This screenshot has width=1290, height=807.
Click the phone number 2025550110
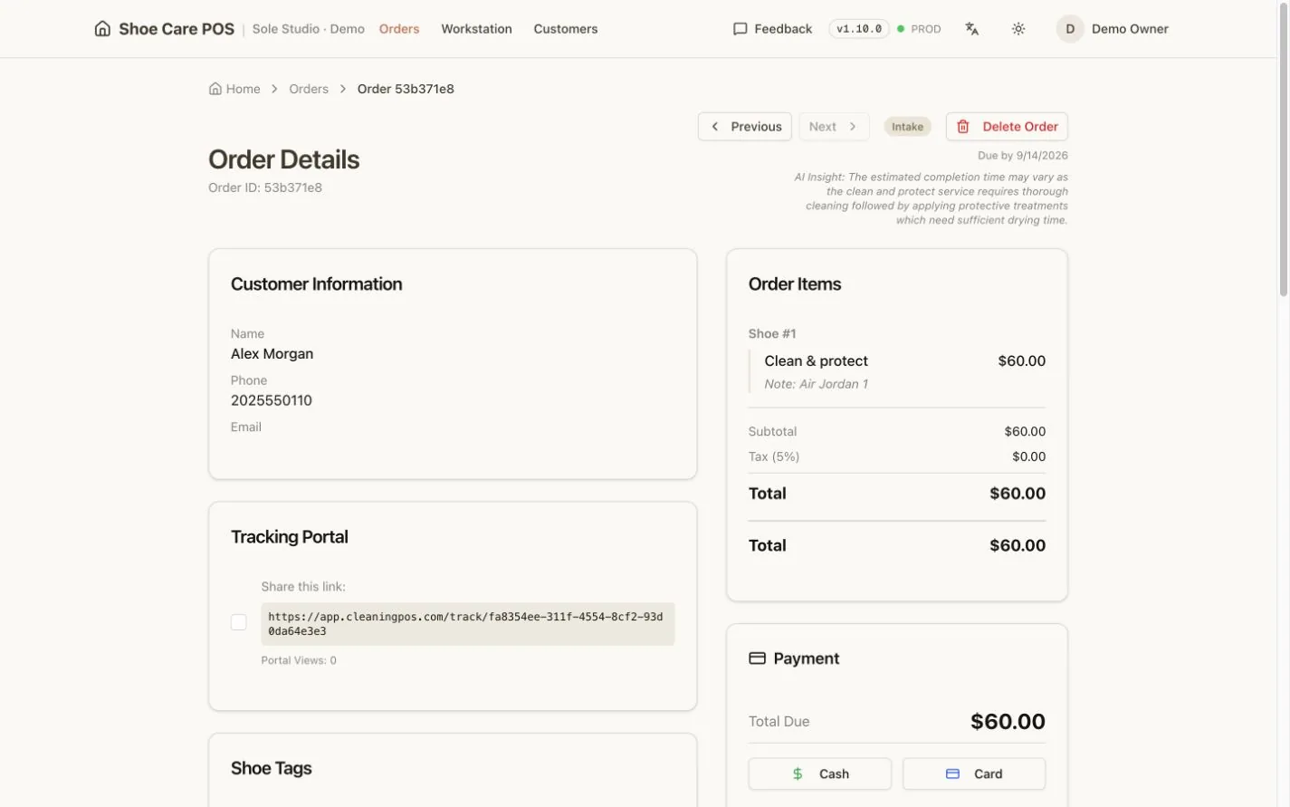pos(272,400)
